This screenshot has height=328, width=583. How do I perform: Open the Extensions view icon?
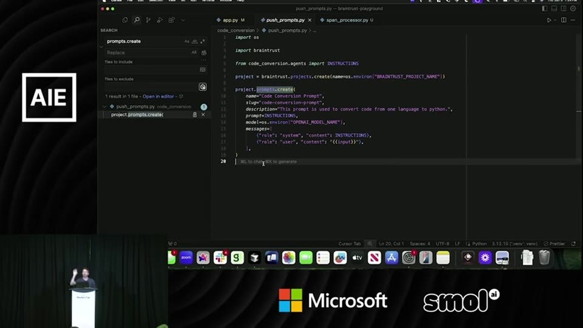pyautogui.click(x=171, y=20)
